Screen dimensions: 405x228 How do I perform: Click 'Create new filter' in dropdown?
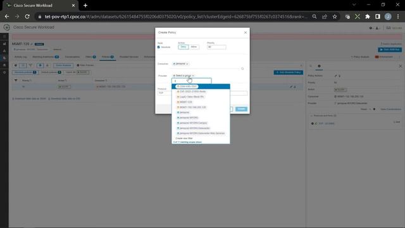[x=184, y=138]
